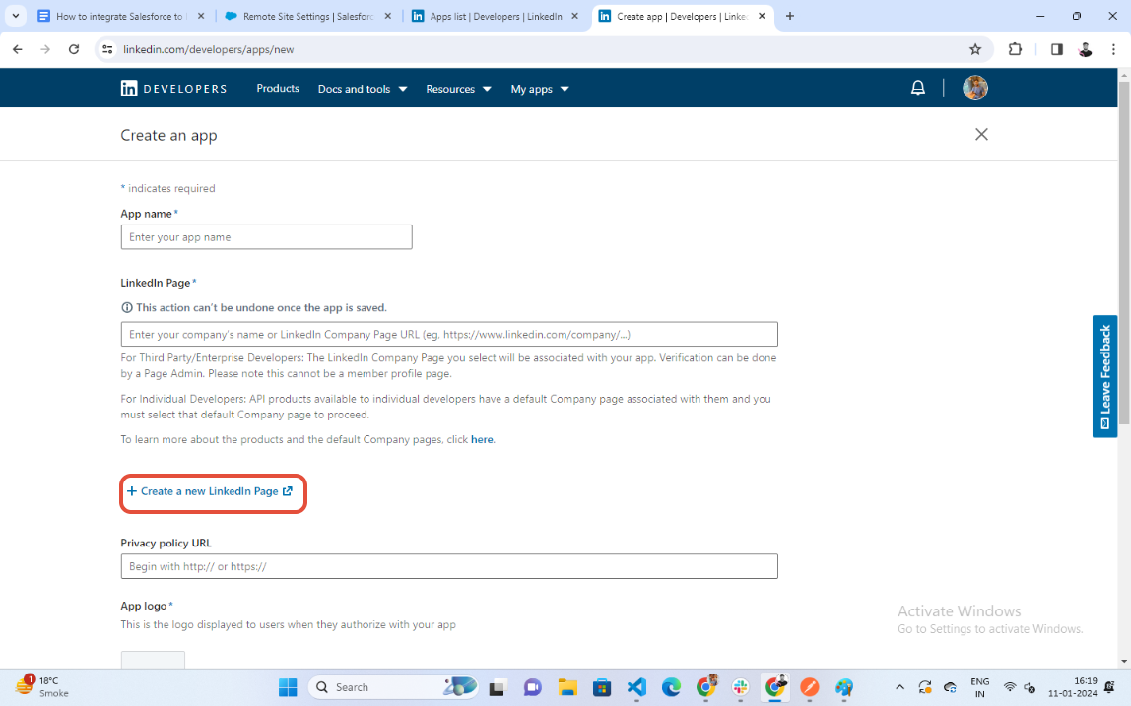Image resolution: width=1131 pixels, height=706 pixels.
Task: Open the Leave Feedback side button
Action: coord(1104,376)
